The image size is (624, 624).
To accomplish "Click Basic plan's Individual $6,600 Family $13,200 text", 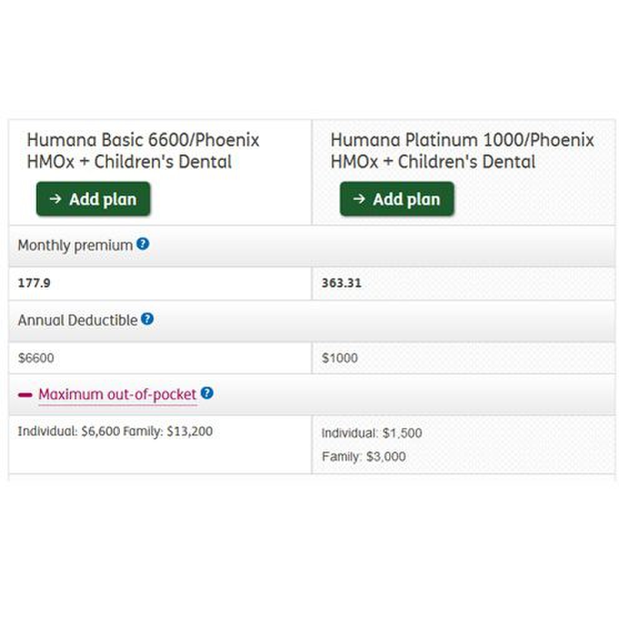I will tap(115, 431).
